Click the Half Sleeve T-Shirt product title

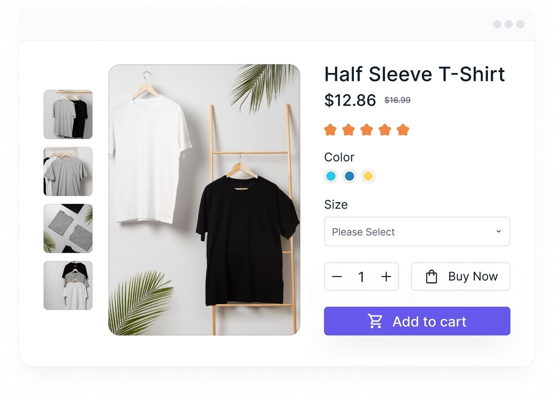tap(414, 74)
